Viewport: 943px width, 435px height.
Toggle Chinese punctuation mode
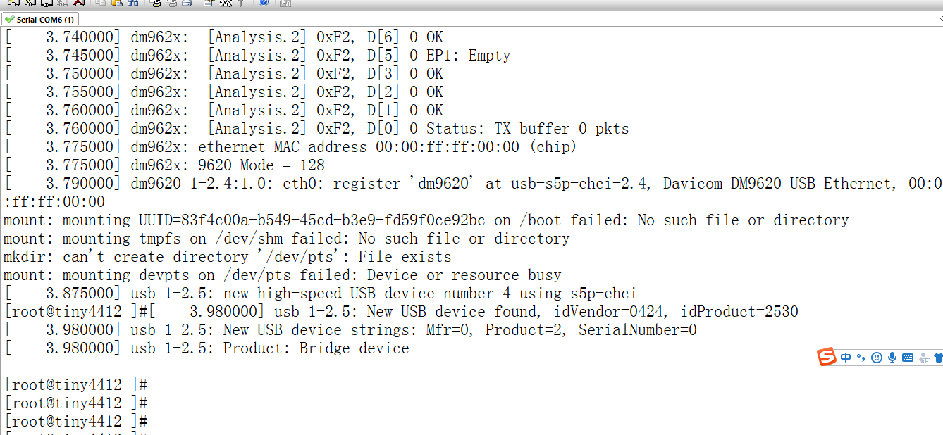click(x=861, y=358)
